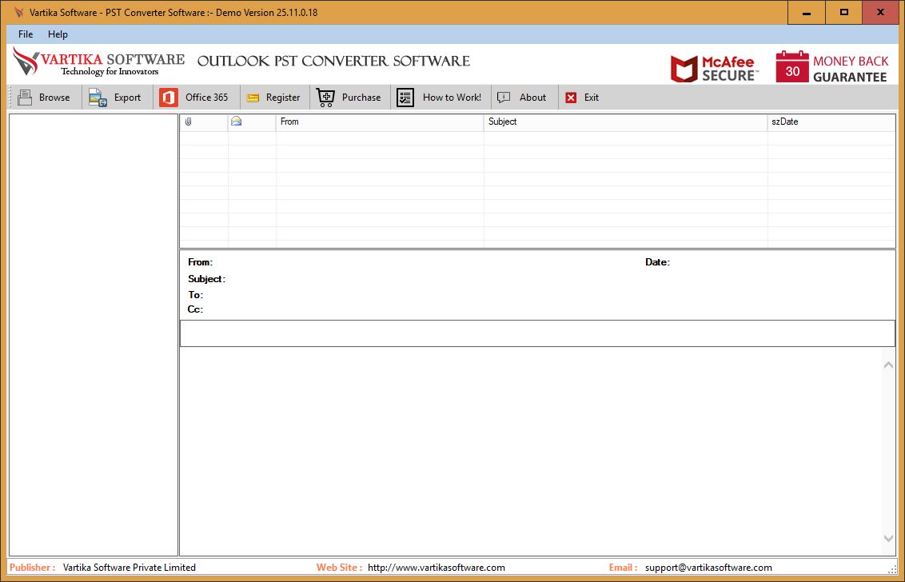Click the About button label
The image size is (905, 582).
[x=532, y=98]
